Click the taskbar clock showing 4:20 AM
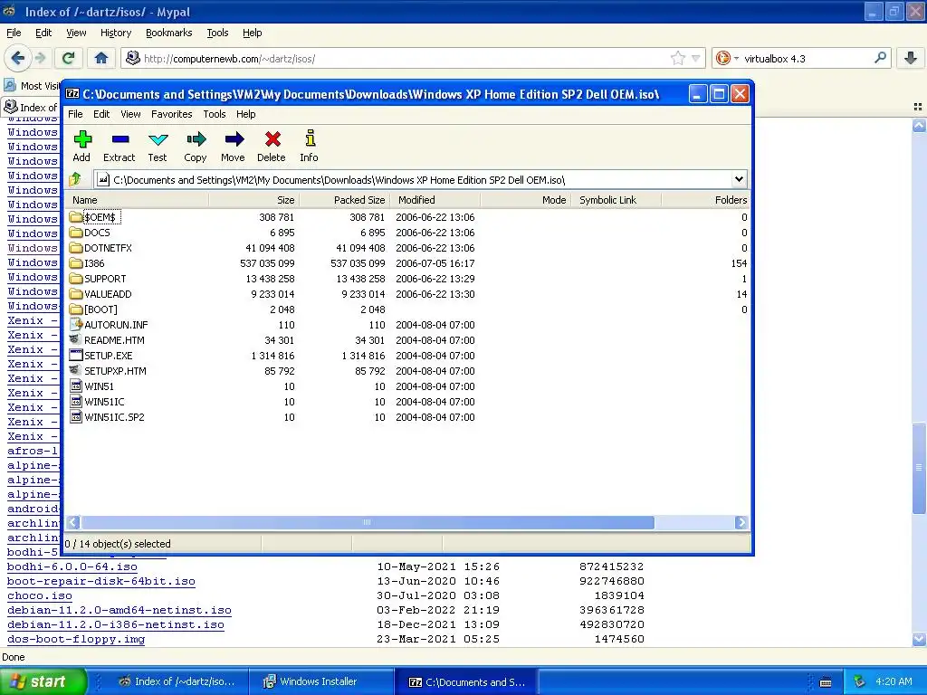Screen dimensions: 927x695 (x=894, y=681)
